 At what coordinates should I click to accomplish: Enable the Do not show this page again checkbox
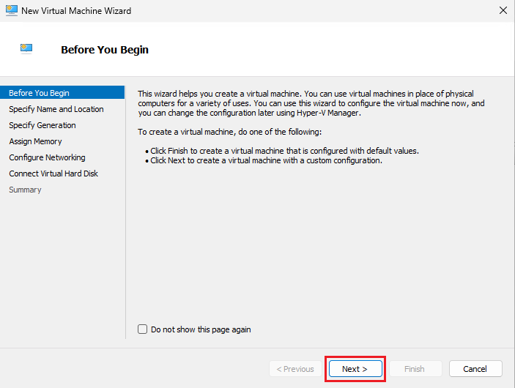tap(143, 329)
